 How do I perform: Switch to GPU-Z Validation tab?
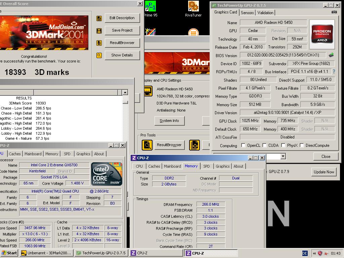pos(265,13)
